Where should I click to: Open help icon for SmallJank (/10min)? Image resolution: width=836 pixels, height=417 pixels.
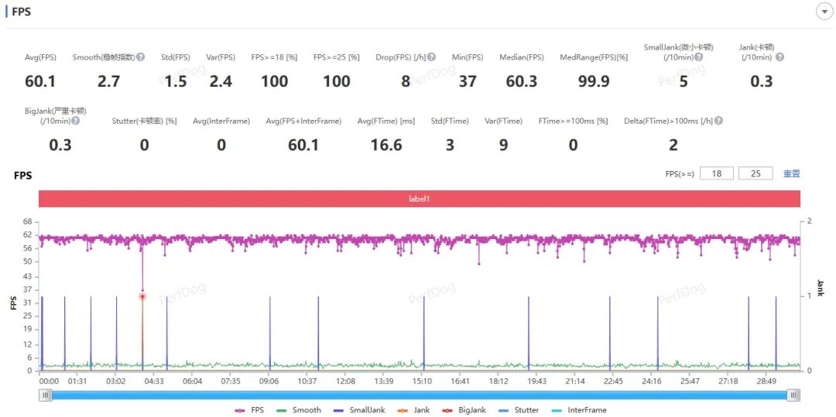click(x=698, y=57)
